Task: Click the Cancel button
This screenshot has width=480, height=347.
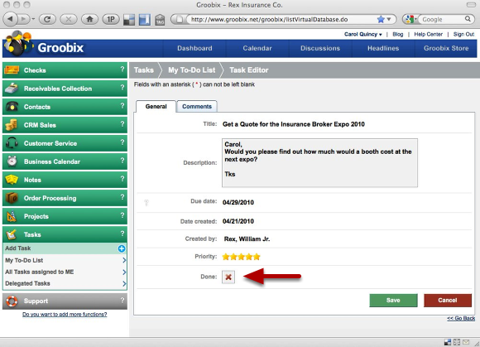Action: point(448,301)
